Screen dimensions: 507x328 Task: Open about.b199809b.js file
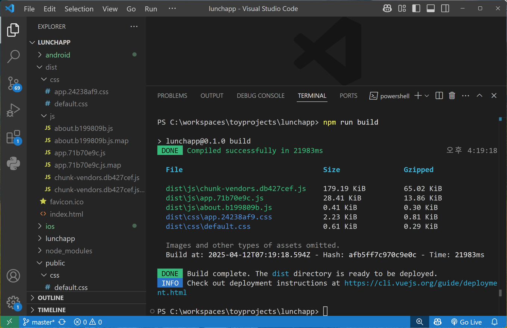click(x=87, y=128)
